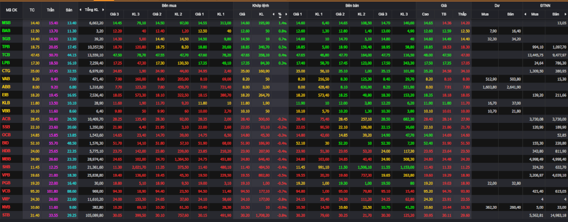Image resolution: width=568 pixels, height=222 pixels.
Task: Click MSB percent change 1.4%
Action: pyautogui.click(x=283, y=23)
